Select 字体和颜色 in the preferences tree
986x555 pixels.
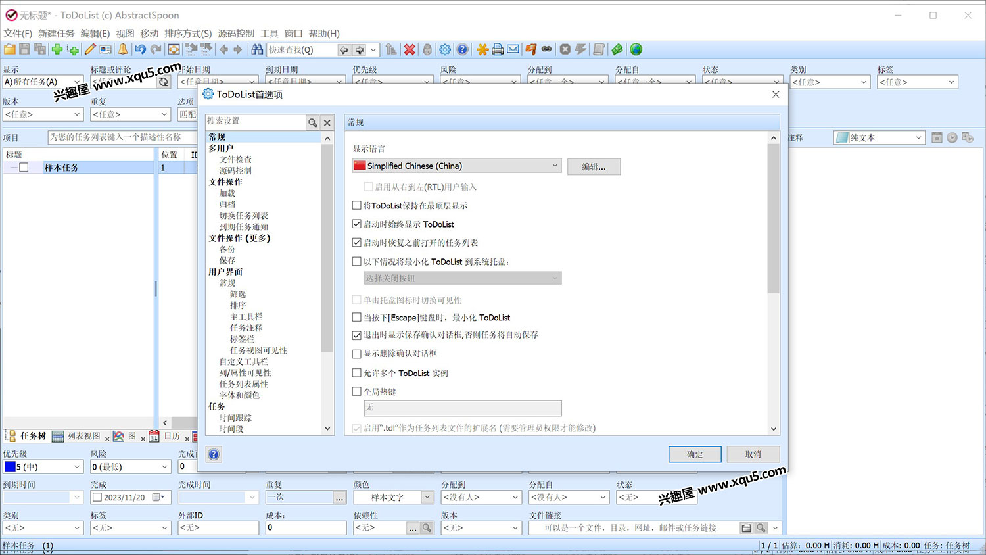coord(239,395)
